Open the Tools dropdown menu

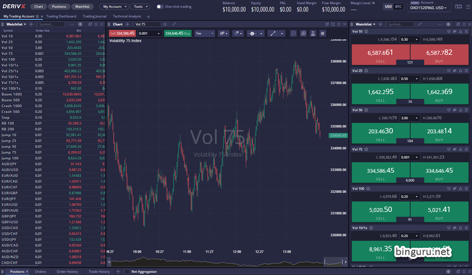[140, 7]
